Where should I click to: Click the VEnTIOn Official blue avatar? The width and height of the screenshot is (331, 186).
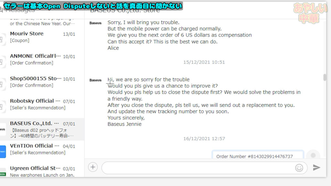point(3,151)
